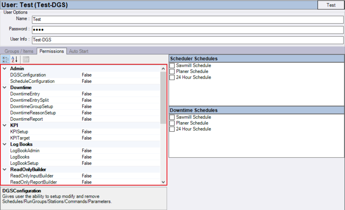The image size is (345, 210).
Task: Switch to the Groups / Items tab
Action: (x=19, y=51)
